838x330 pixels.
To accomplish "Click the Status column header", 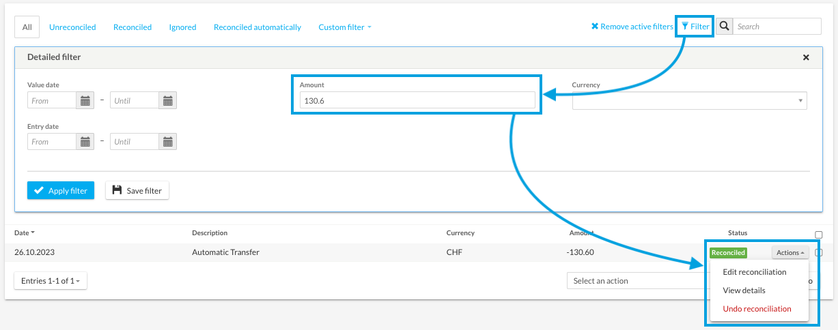I will point(738,232).
